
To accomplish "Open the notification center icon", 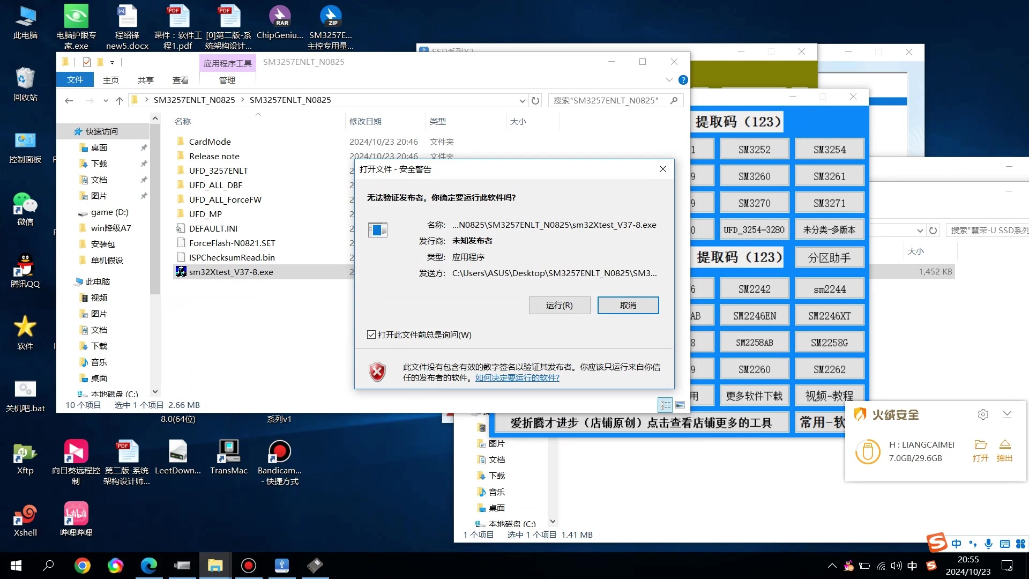I will pos(1007,566).
